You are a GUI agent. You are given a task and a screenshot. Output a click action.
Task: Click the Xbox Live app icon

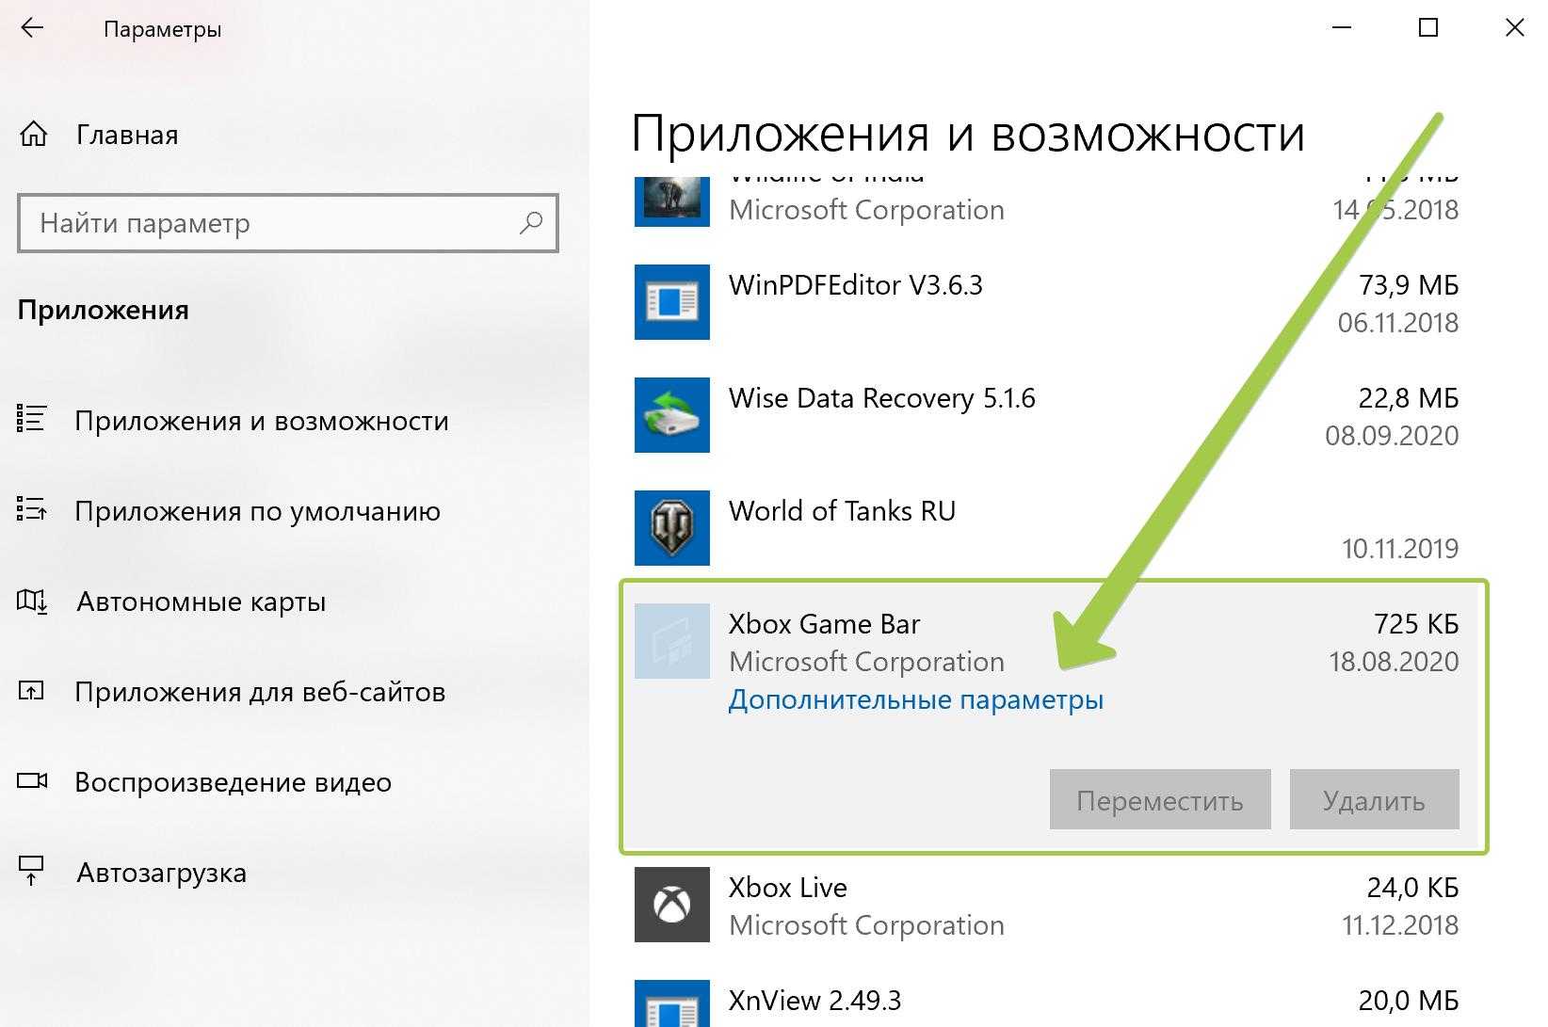[x=671, y=905]
